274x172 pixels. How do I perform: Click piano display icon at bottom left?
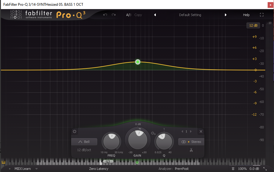click(x=4, y=162)
